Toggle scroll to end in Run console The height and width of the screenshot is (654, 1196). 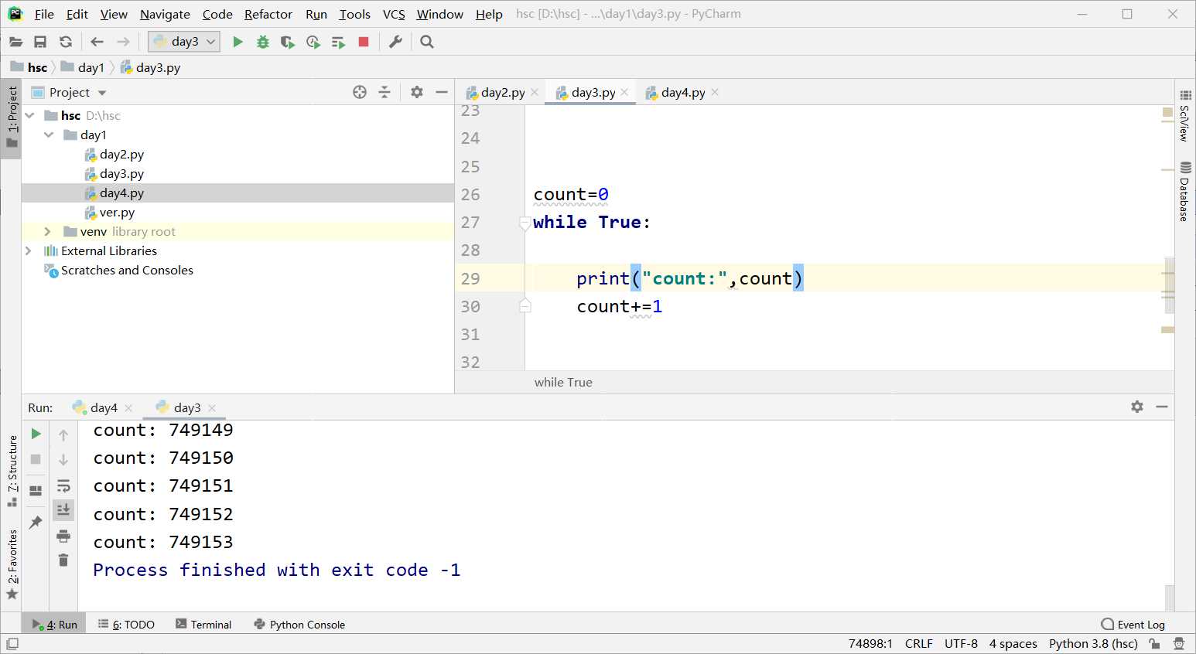63,509
